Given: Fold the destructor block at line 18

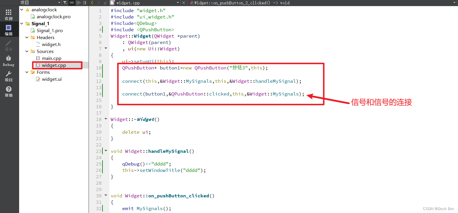Looking at the screenshot, I should pos(106,119).
